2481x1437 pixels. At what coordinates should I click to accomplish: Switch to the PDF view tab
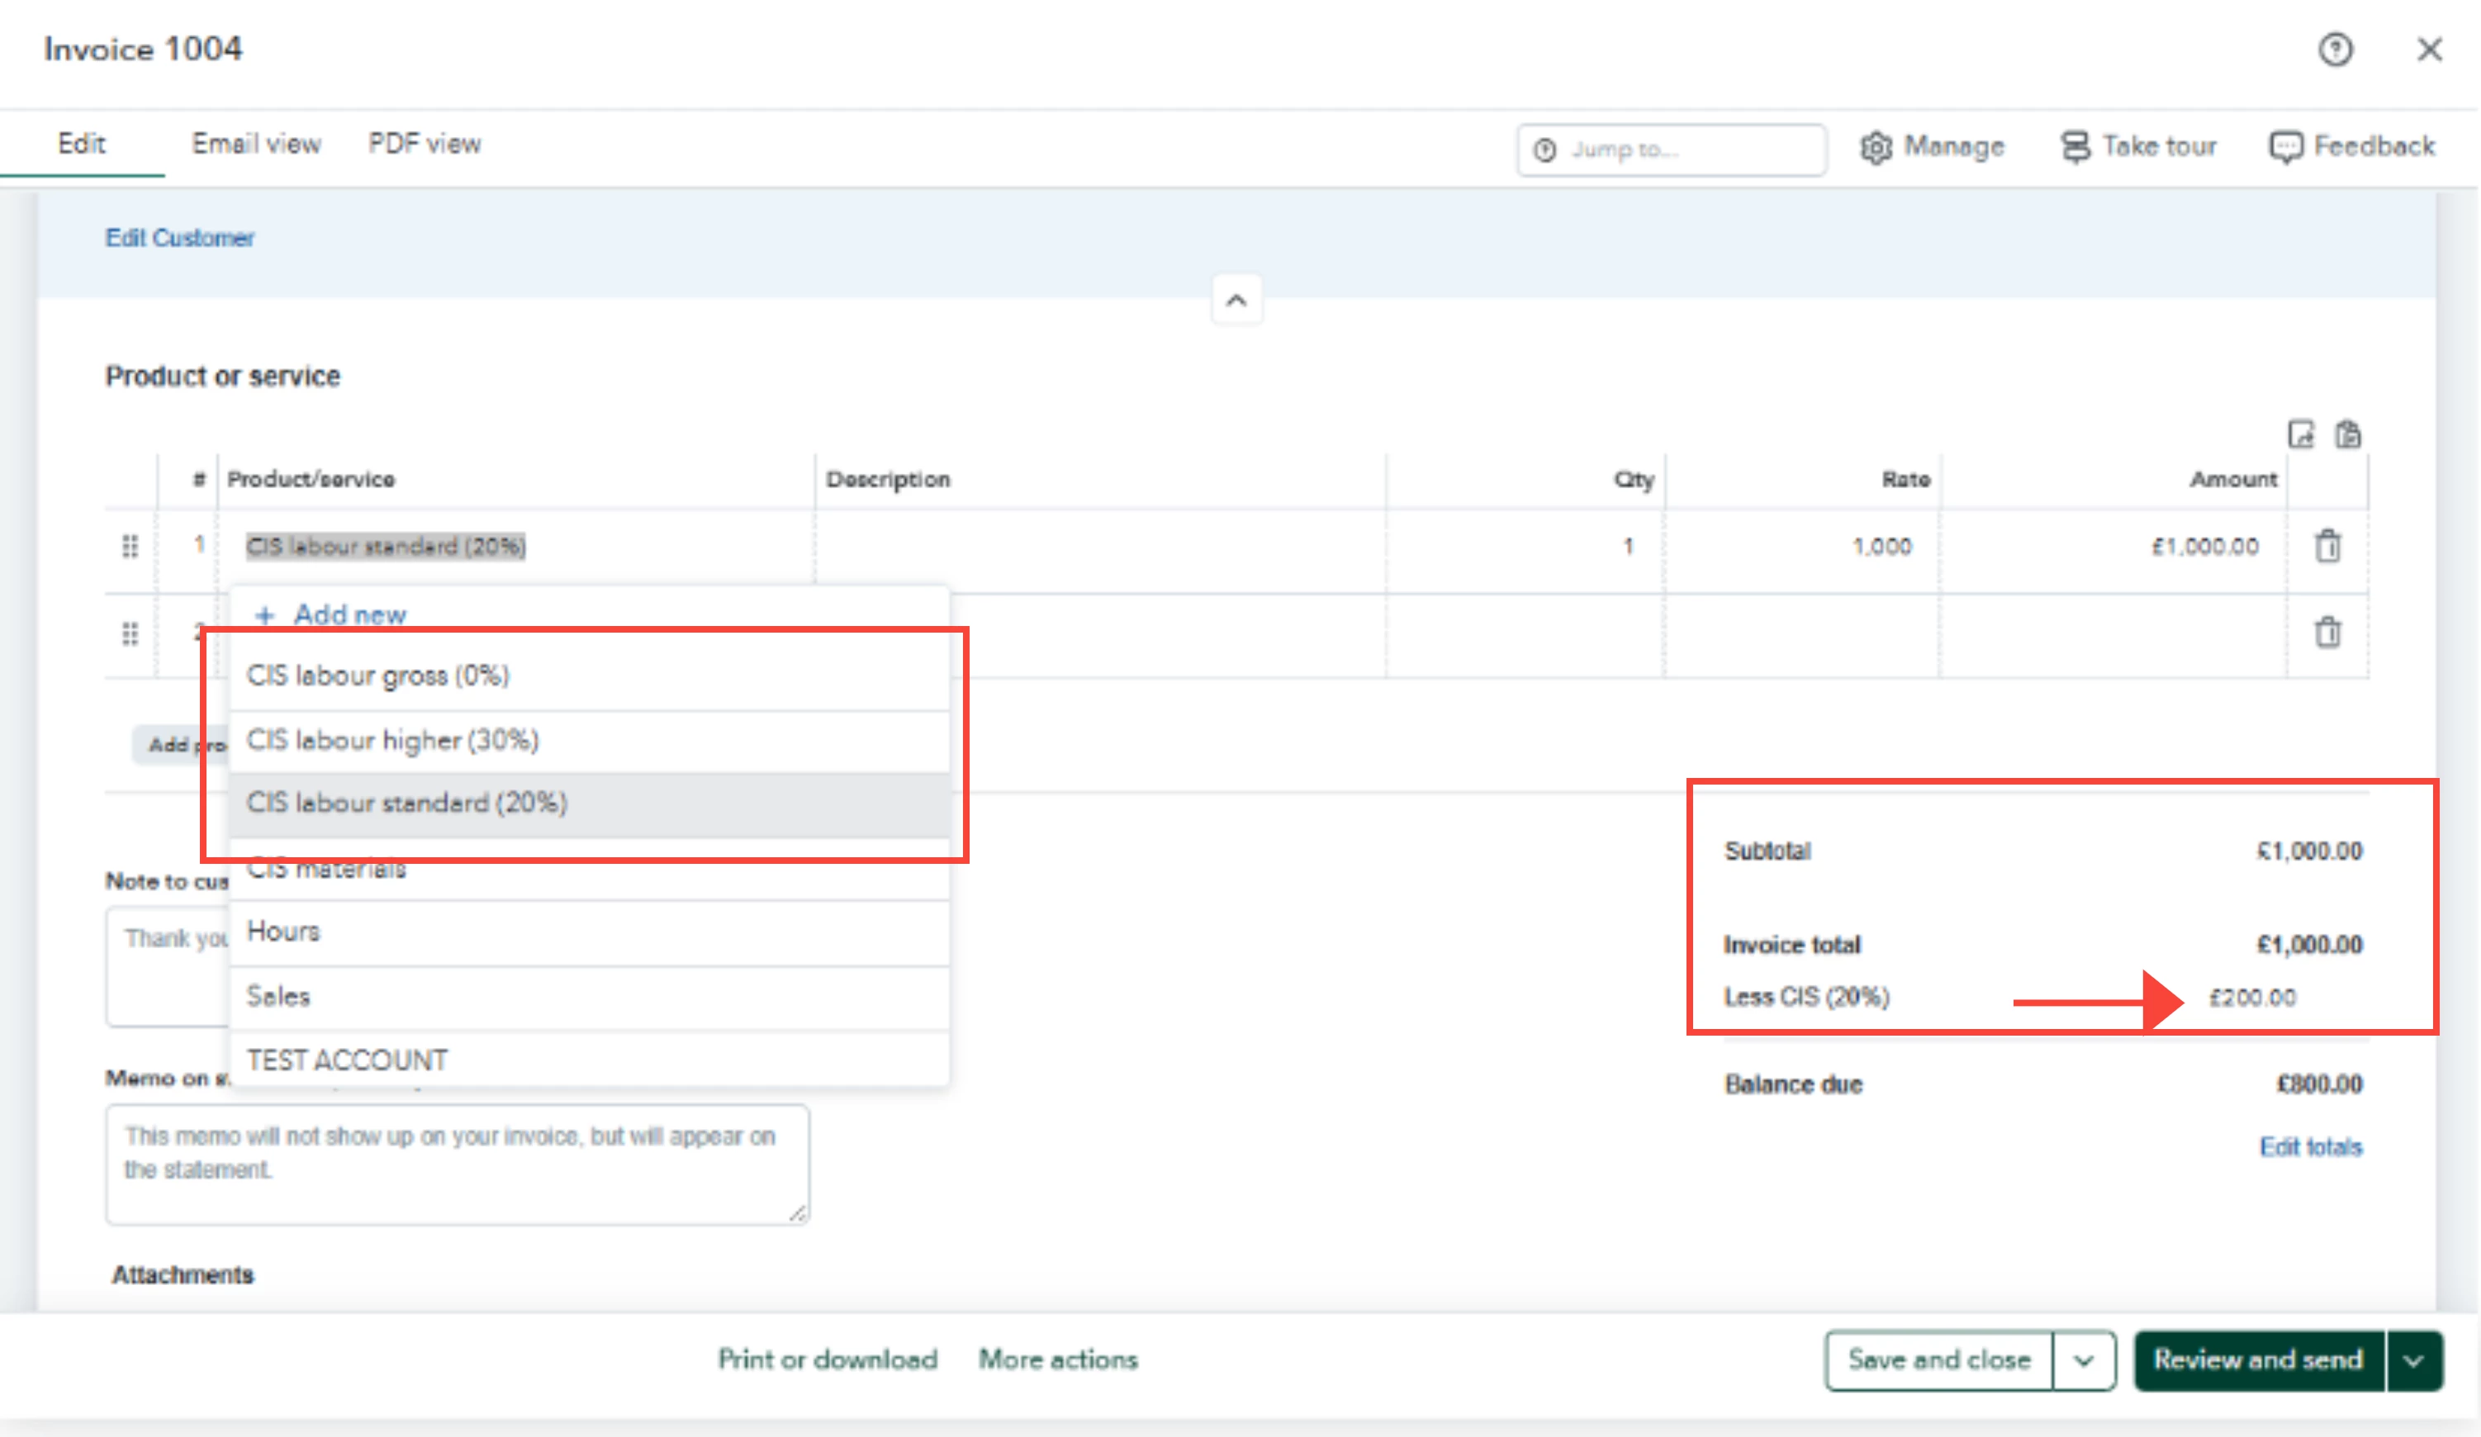click(x=425, y=144)
